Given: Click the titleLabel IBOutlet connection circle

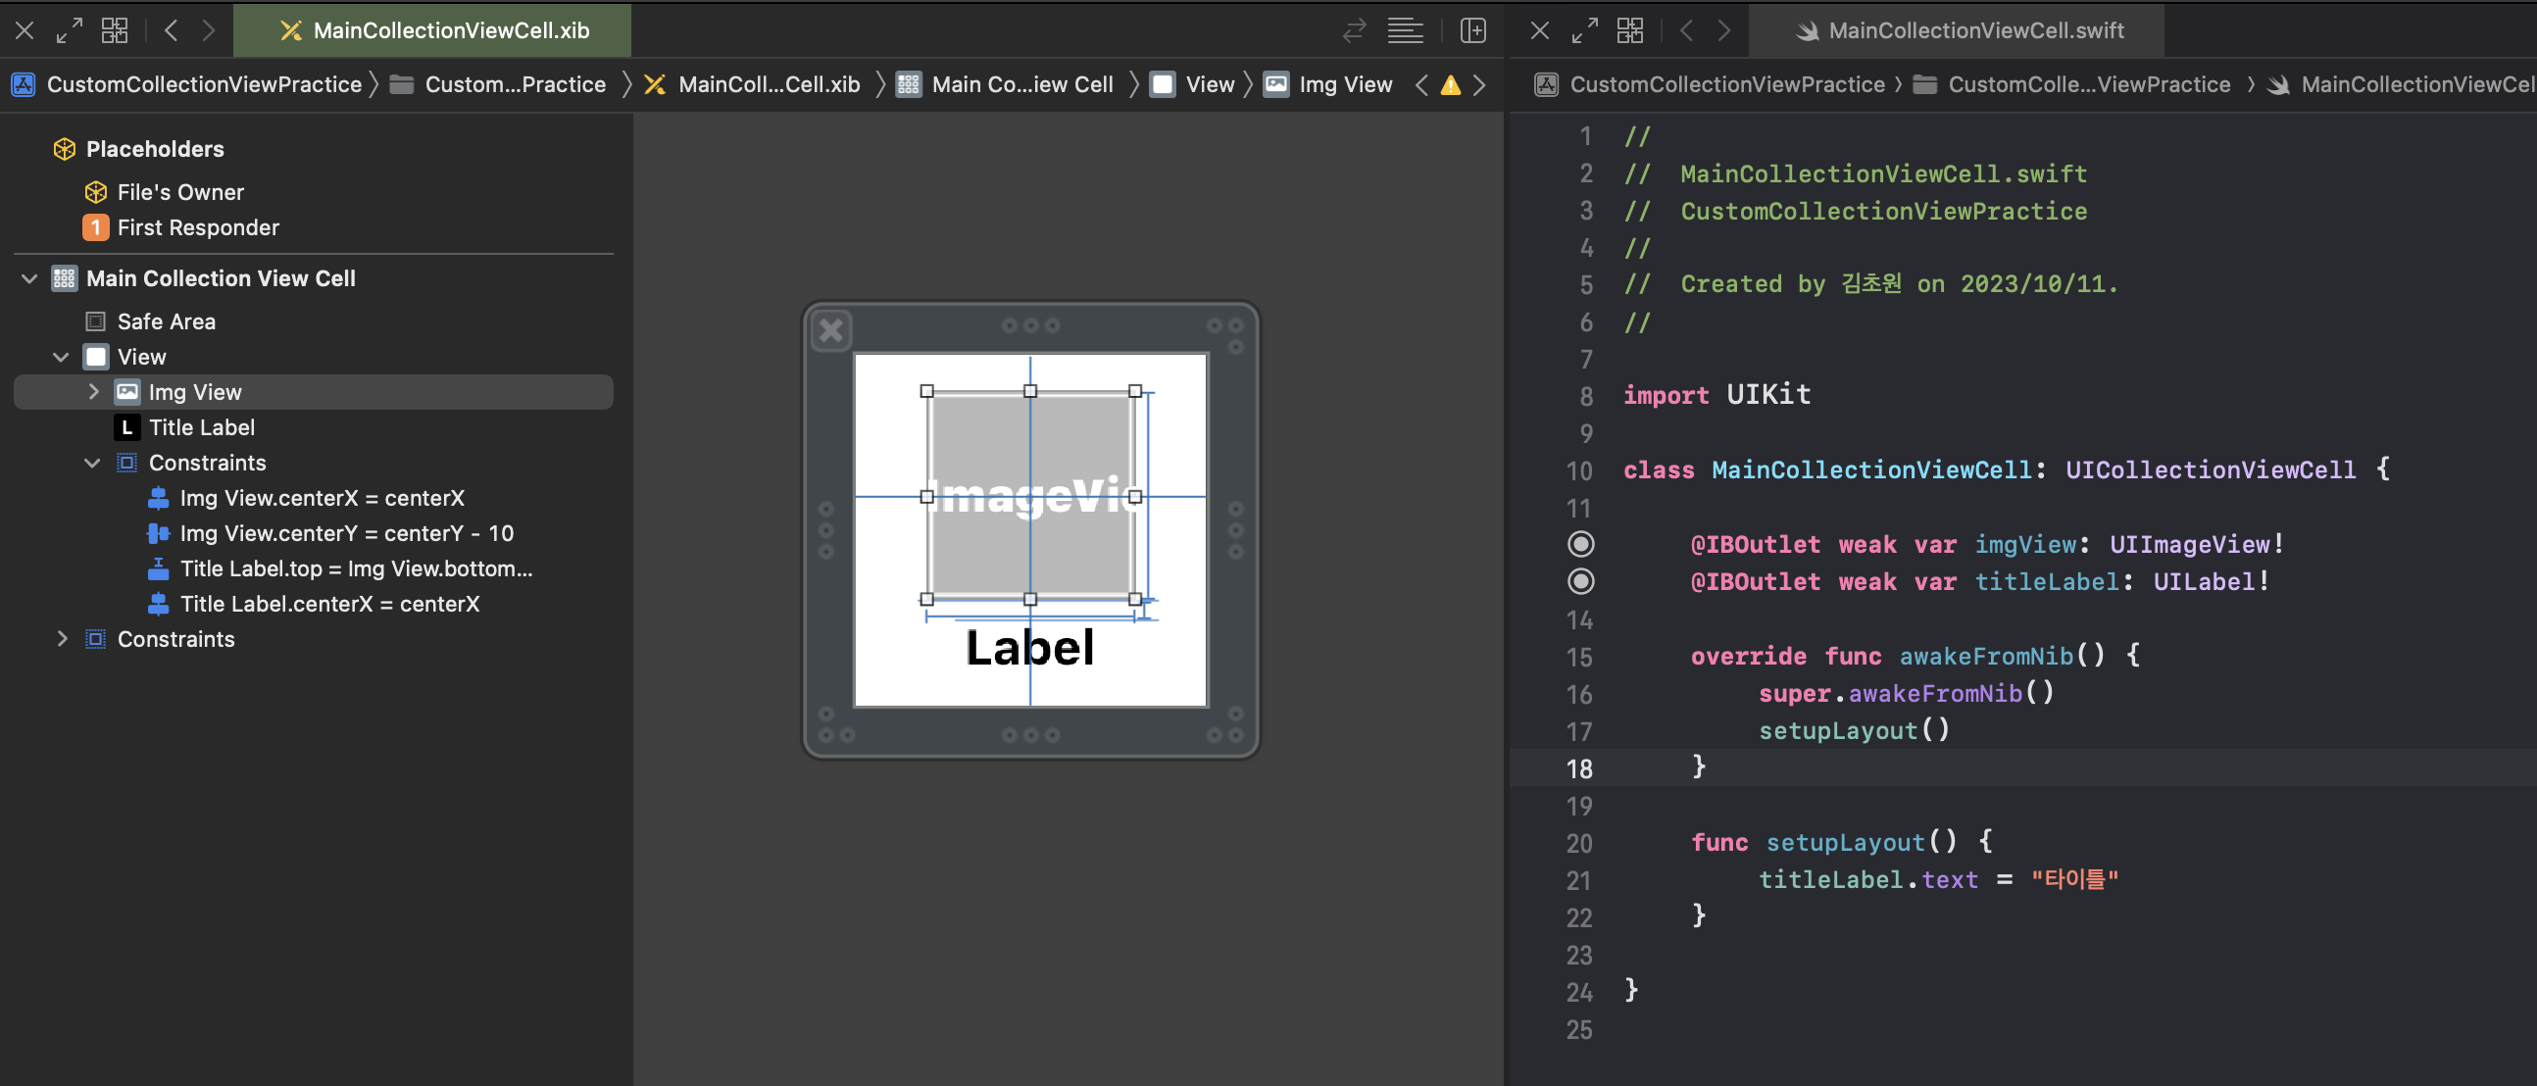Looking at the screenshot, I should click(x=1580, y=582).
